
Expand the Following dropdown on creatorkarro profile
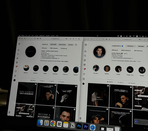131,46
